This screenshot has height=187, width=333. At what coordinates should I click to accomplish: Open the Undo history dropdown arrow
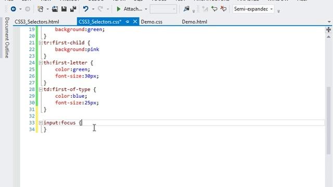coord(93,9)
